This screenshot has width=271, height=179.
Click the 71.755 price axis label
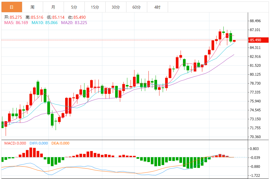point(255,128)
